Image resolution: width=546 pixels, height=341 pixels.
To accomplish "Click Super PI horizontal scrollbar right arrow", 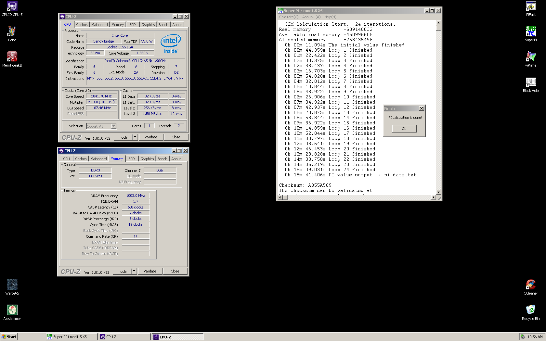I will (x=433, y=197).
